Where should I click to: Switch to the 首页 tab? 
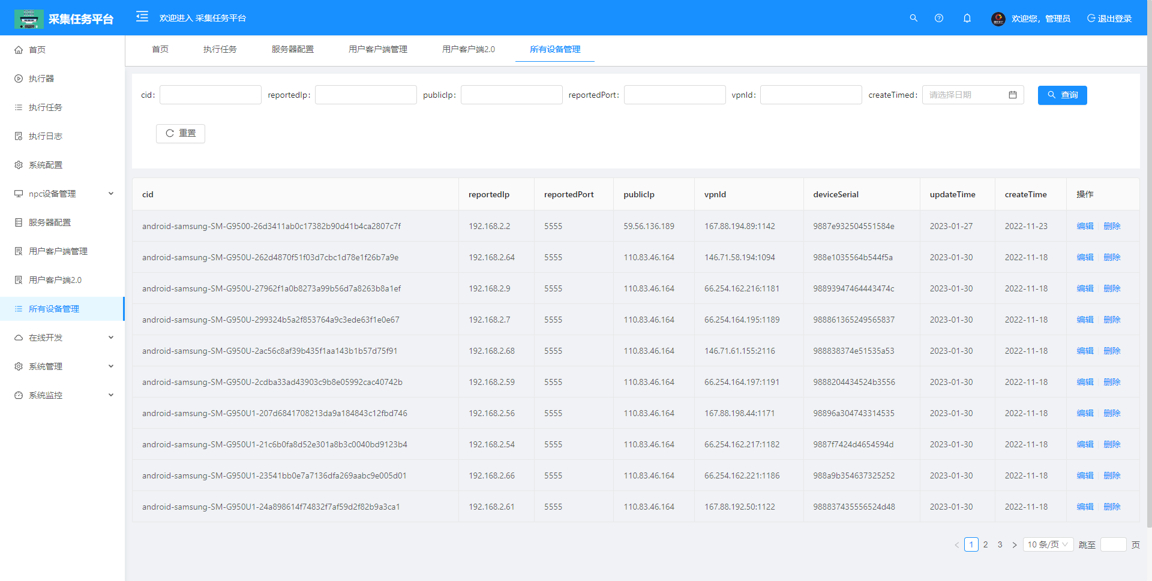[160, 49]
